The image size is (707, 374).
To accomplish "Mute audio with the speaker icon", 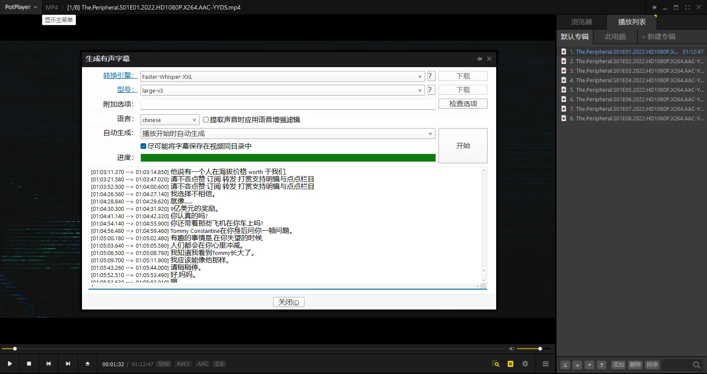I will [511, 348].
